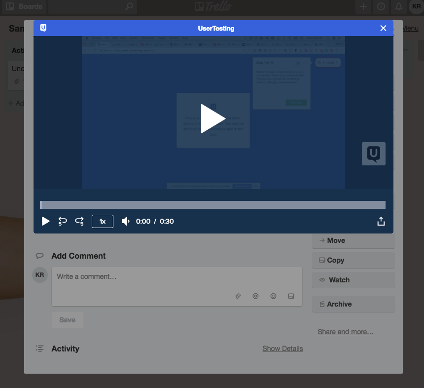The image size is (424, 388).
Task: Open the Share and more link
Action: [x=346, y=332]
